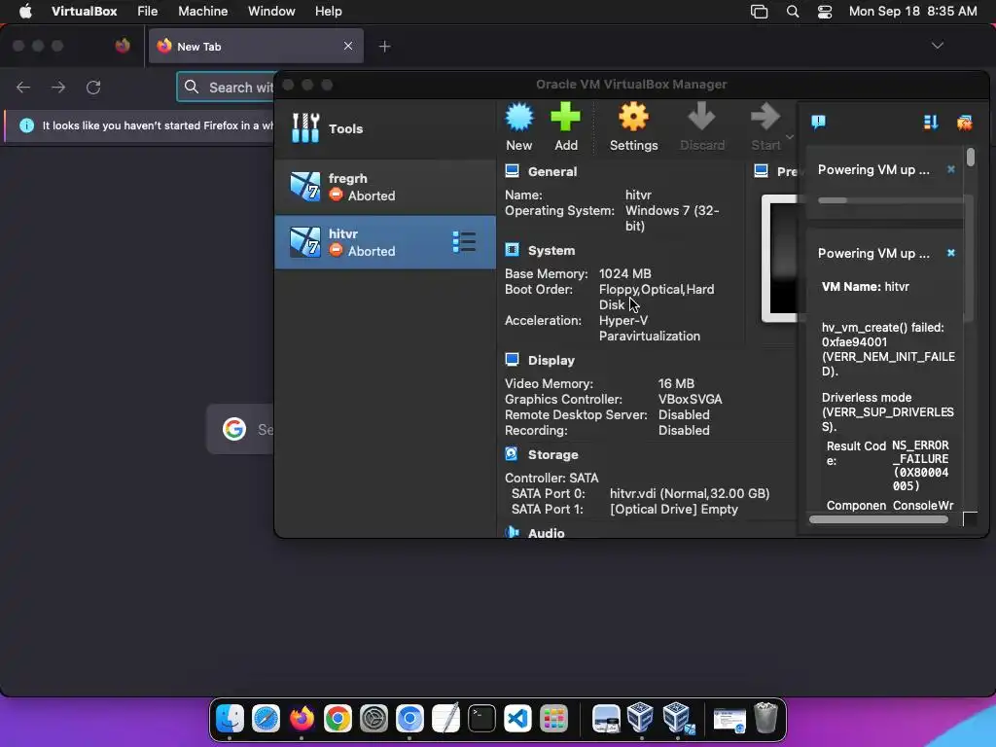Select Tools in the VirtualBox sidebar
Image resolution: width=996 pixels, height=747 pixels.
(x=385, y=129)
